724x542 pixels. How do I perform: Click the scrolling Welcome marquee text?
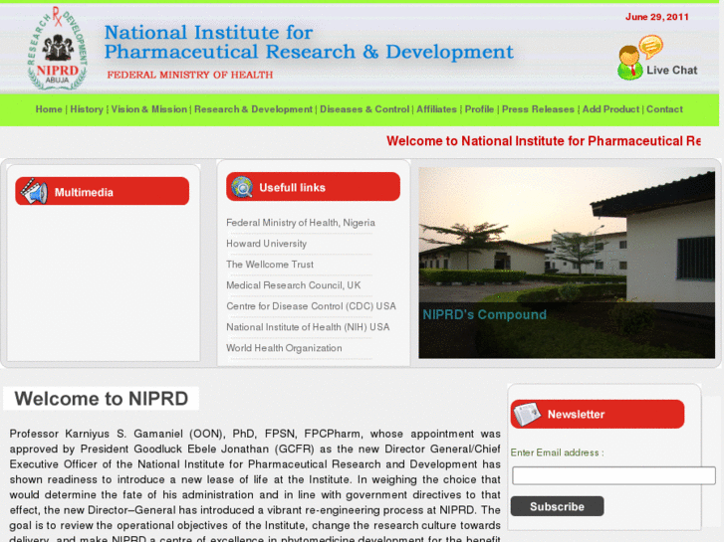coord(543,141)
